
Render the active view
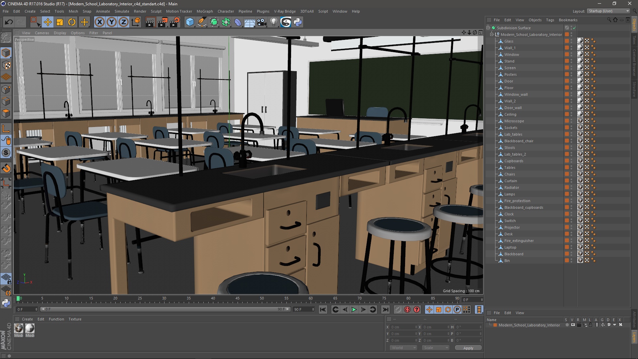[x=150, y=22]
